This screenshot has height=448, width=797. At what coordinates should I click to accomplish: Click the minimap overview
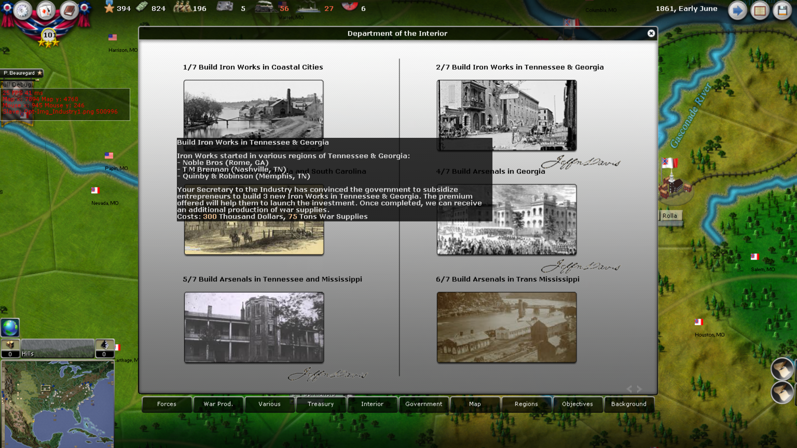click(x=58, y=404)
